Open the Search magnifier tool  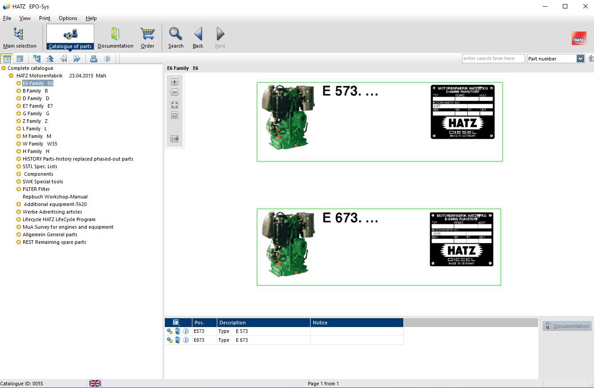176,38
